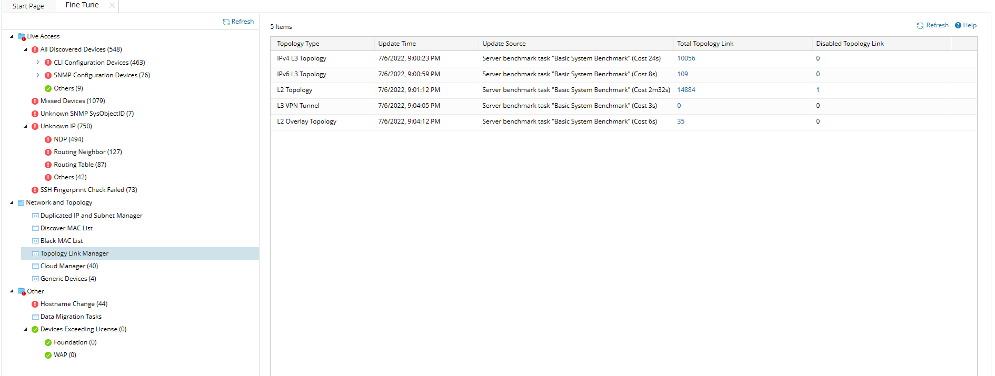The height and width of the screenshot is (376, 995).
Task: Click the list icon beside Black MAC List
Action: click(x=35, y=241)
